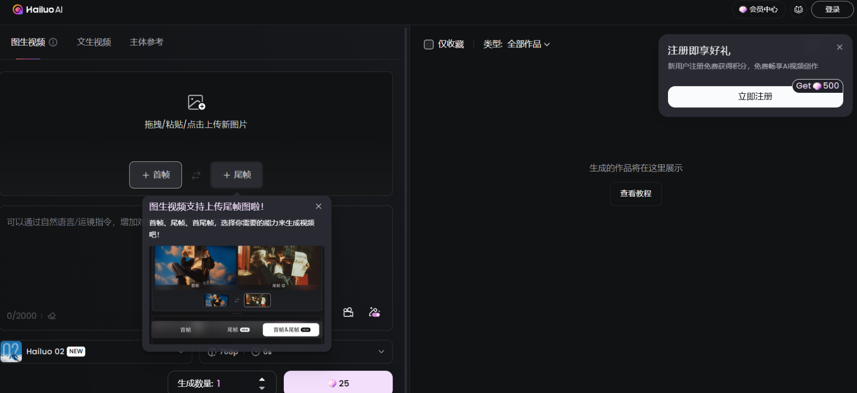Clear the prompt with the eraser icon
857x393 pixels.
[52, 316]
